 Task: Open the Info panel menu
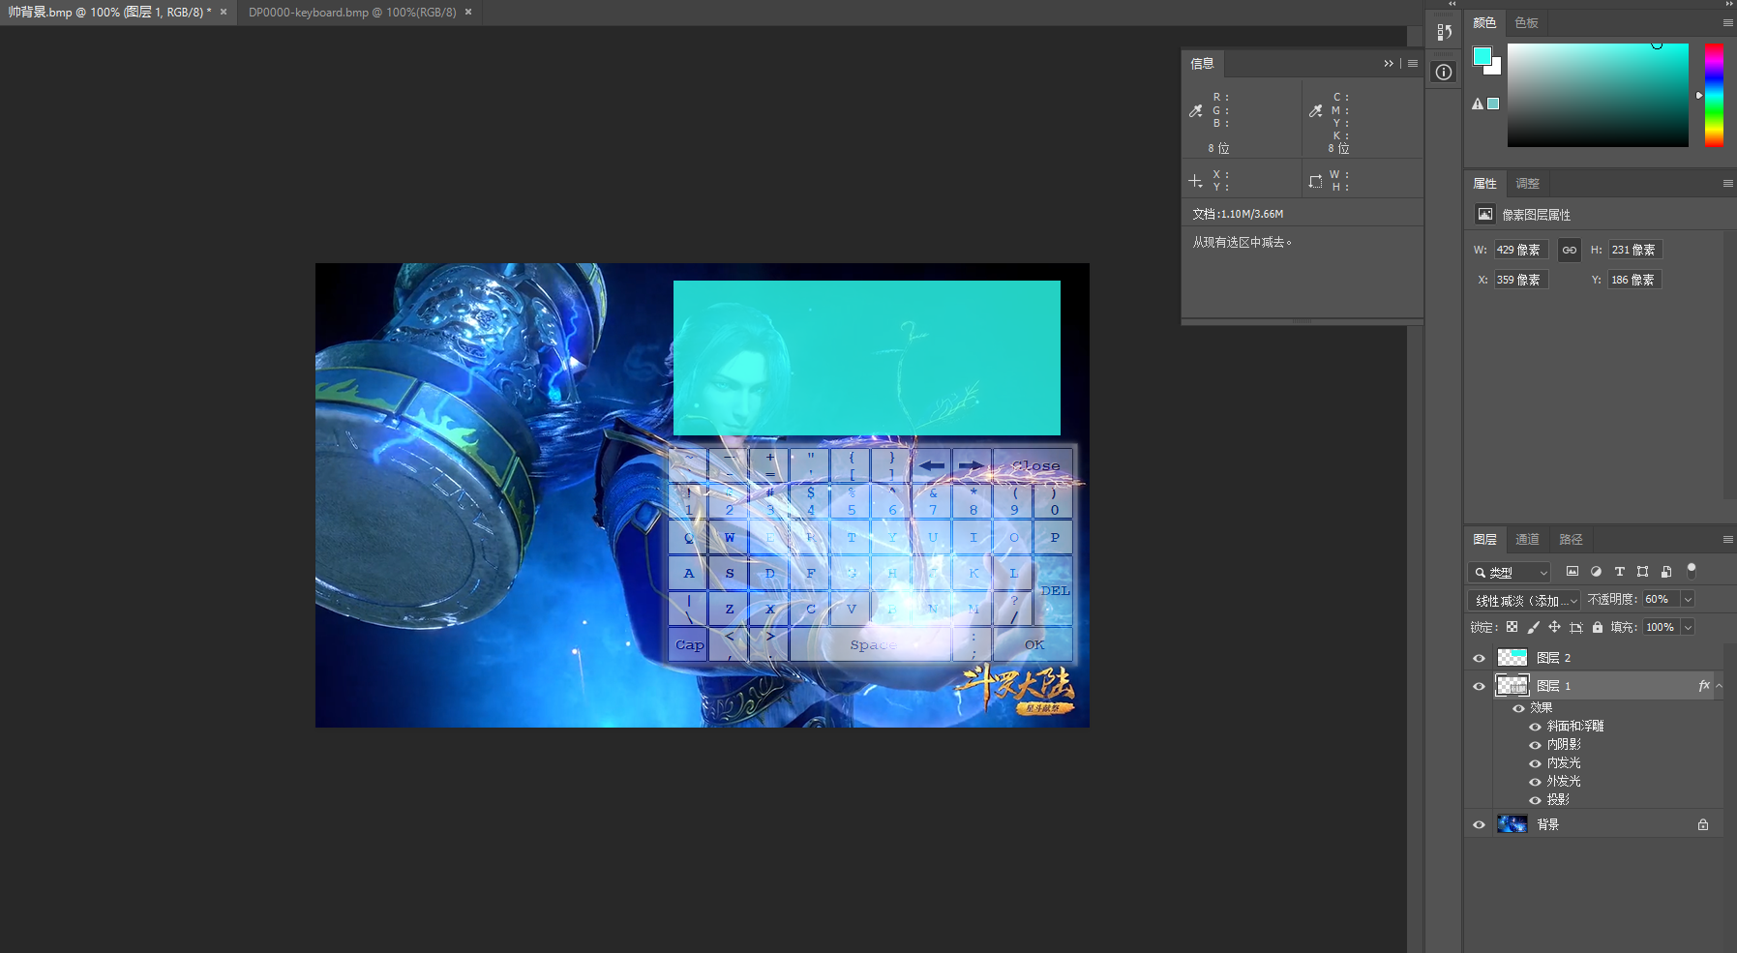coord(1413,63)
